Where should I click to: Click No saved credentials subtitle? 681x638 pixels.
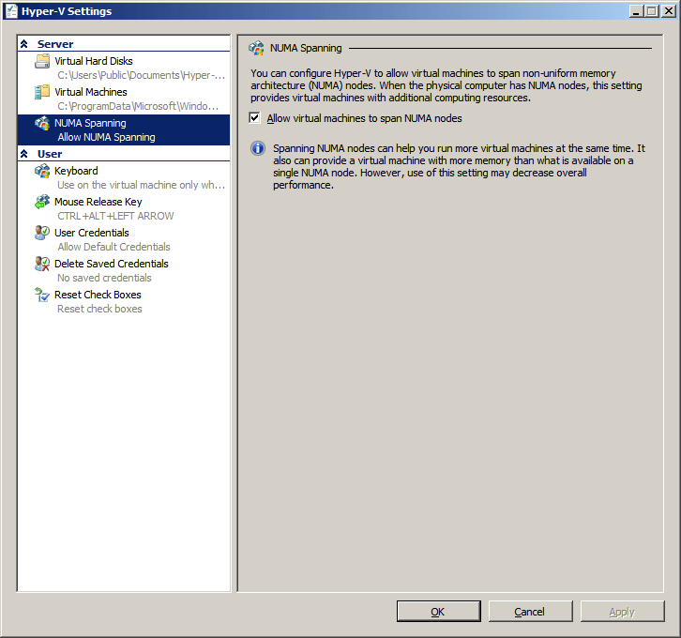point(104,278)
